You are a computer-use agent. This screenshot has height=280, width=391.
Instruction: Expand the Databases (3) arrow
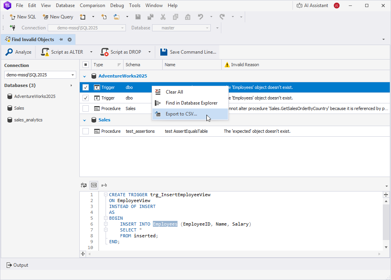click(71, 85)
